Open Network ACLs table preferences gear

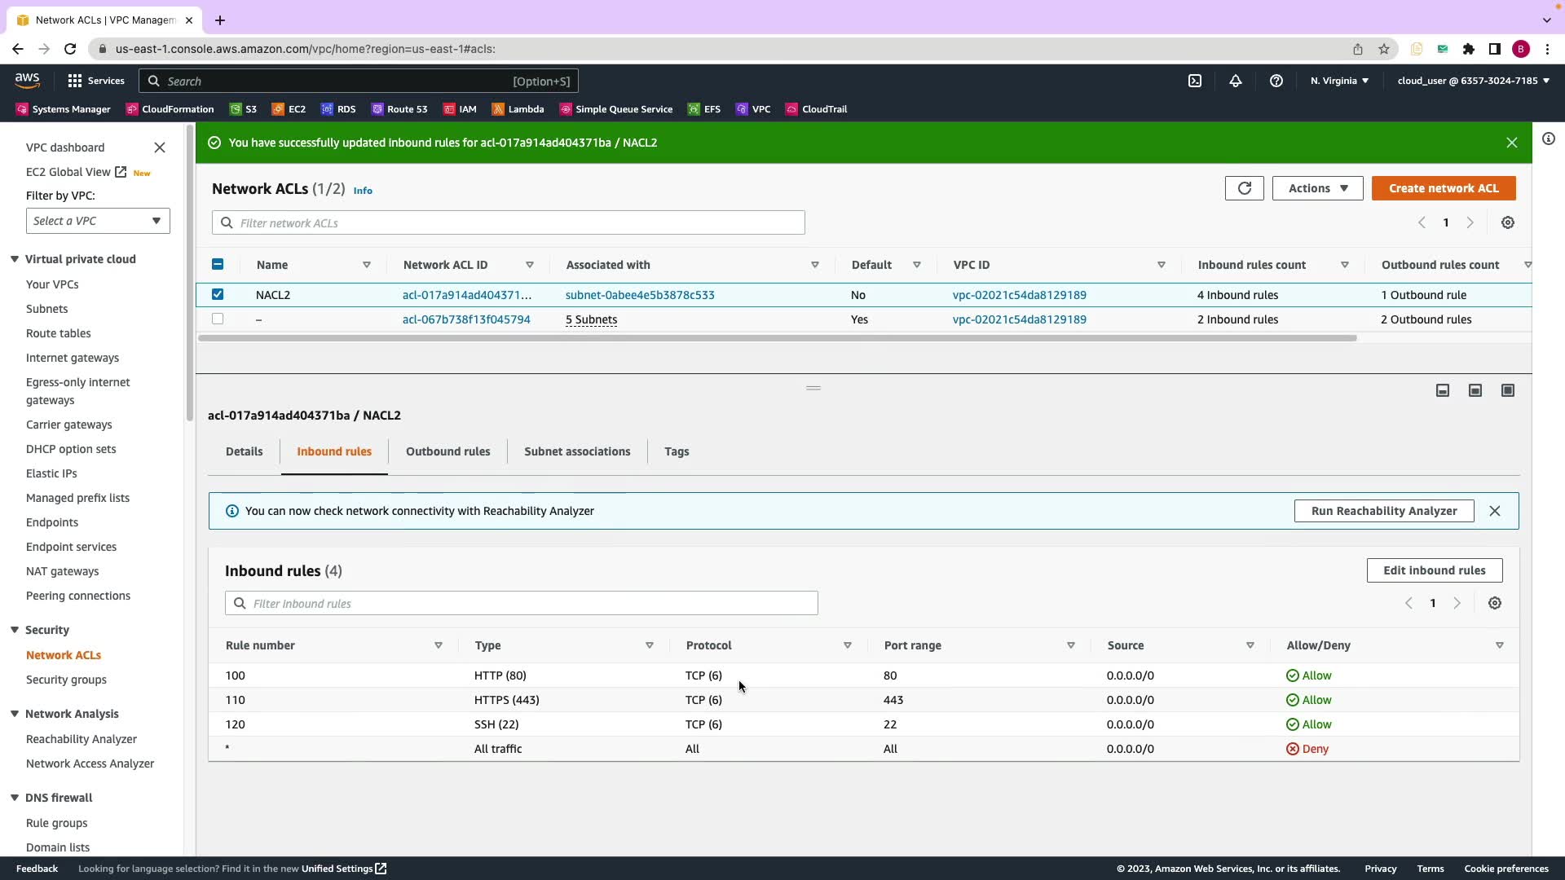point(1507,222)
